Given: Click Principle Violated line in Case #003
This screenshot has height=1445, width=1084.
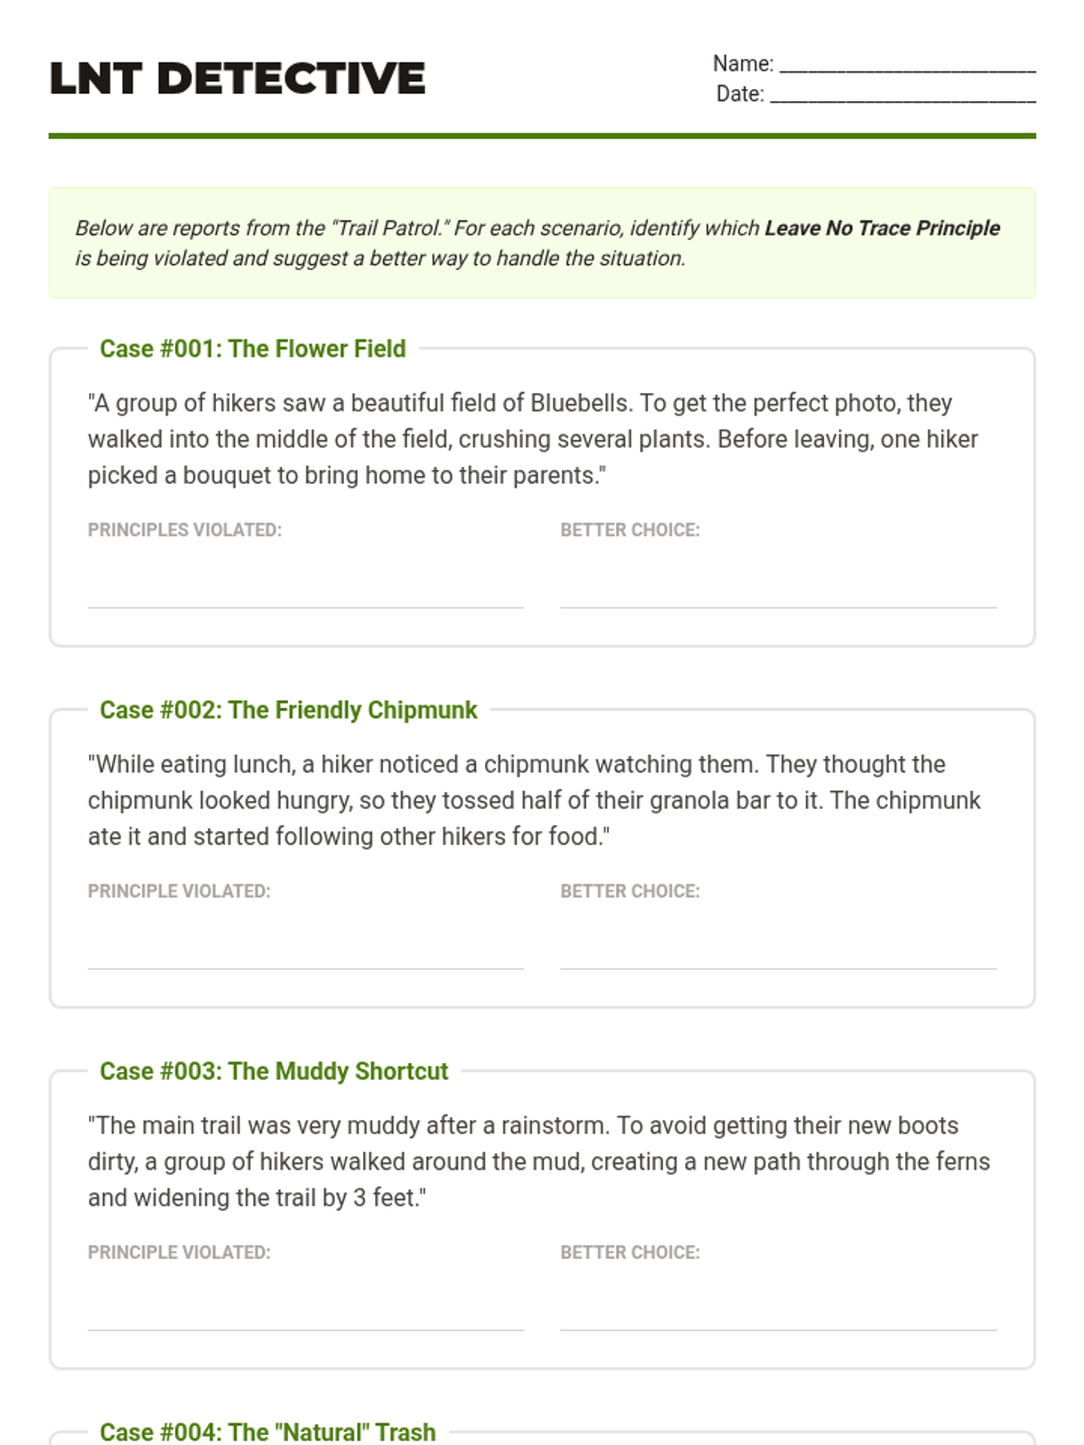Looking at the screenshot, I should click(x=305, y=1308).
